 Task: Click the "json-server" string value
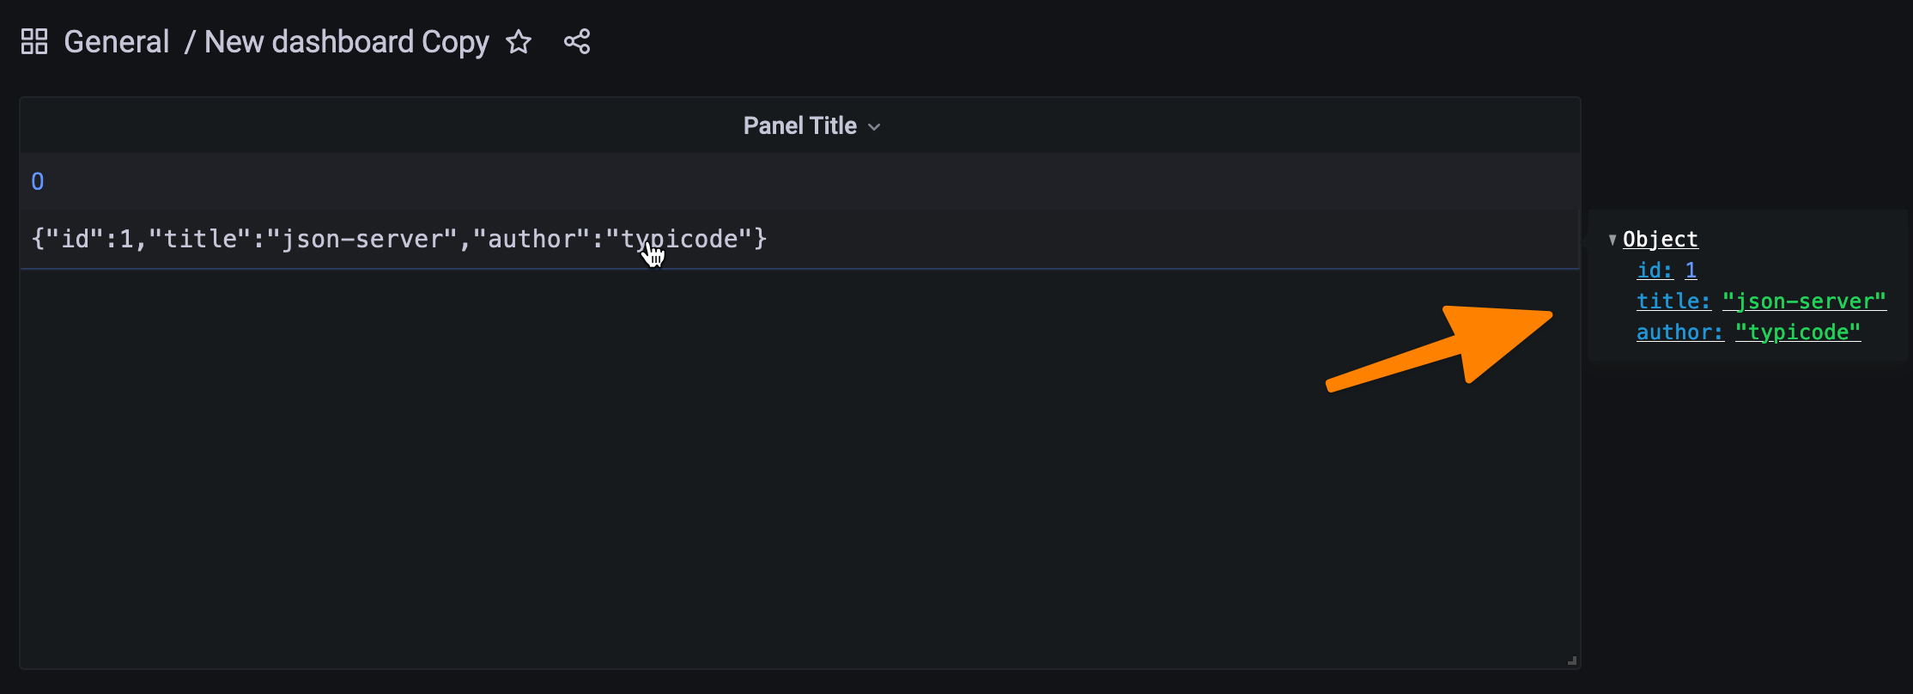[1805, 301]
